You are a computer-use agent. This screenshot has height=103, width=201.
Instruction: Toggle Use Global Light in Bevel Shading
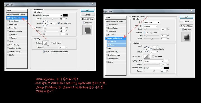pos(151,49)
